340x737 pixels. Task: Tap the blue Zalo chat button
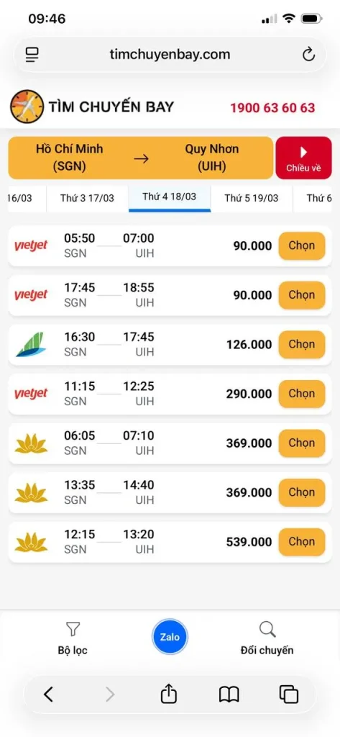[170, 638]
